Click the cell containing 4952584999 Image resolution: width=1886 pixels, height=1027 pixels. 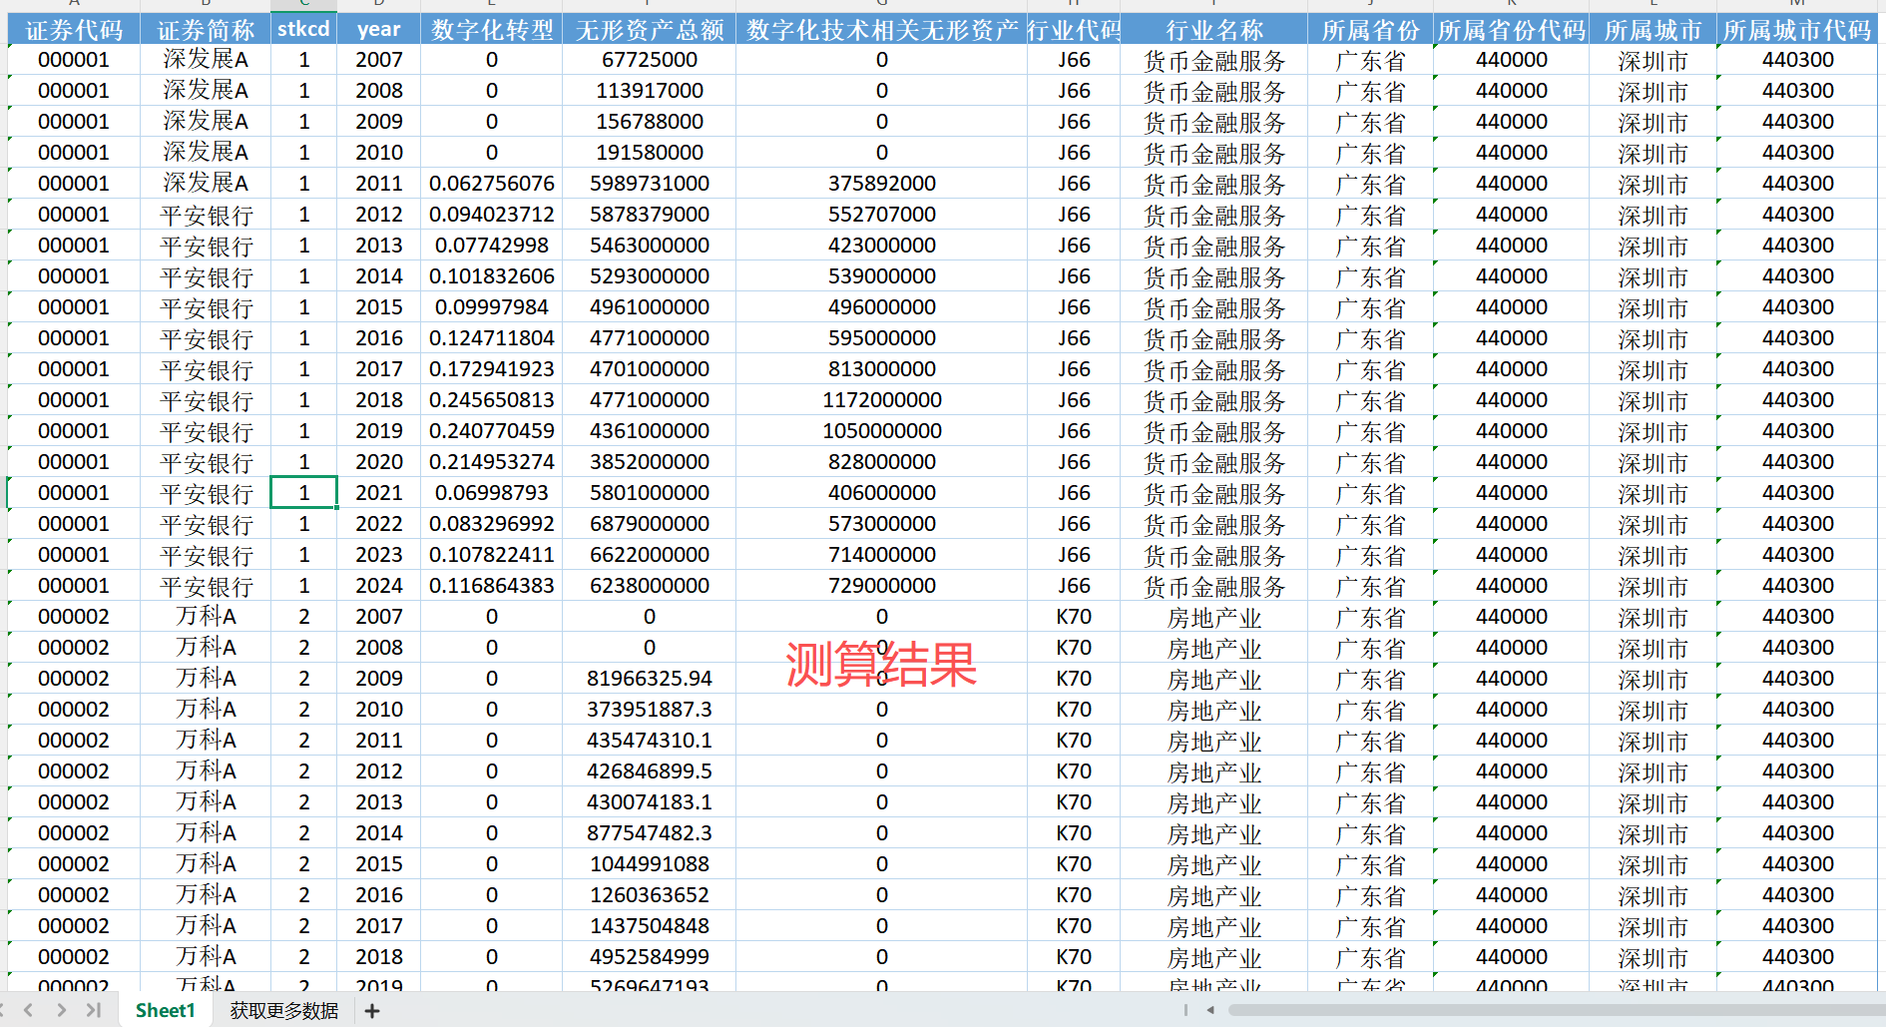pyautogui.click(x=650, y=957)
